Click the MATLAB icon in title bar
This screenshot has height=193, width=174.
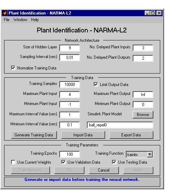(5, 13)
